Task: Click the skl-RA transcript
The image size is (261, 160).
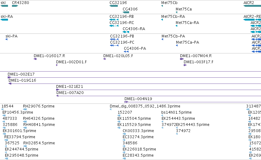Action: (x=4, y=20)
